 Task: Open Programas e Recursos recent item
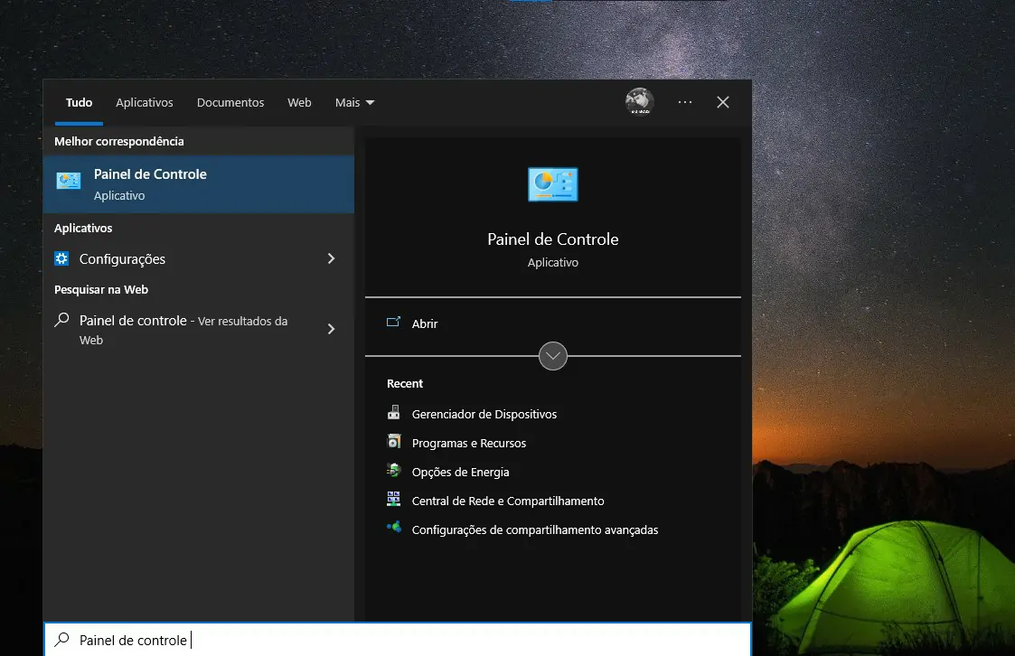pyautogui.click(x=469, y=443)
